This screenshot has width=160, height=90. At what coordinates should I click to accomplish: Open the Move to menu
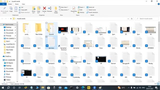pos(33,10)
